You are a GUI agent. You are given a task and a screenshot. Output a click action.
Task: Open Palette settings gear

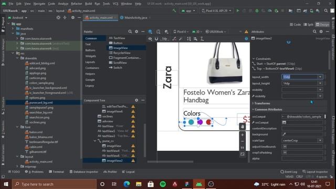click(136, 31)
